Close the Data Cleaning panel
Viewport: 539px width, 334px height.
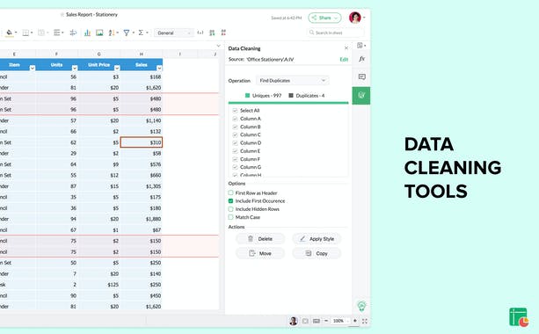(x=346, y=48)
